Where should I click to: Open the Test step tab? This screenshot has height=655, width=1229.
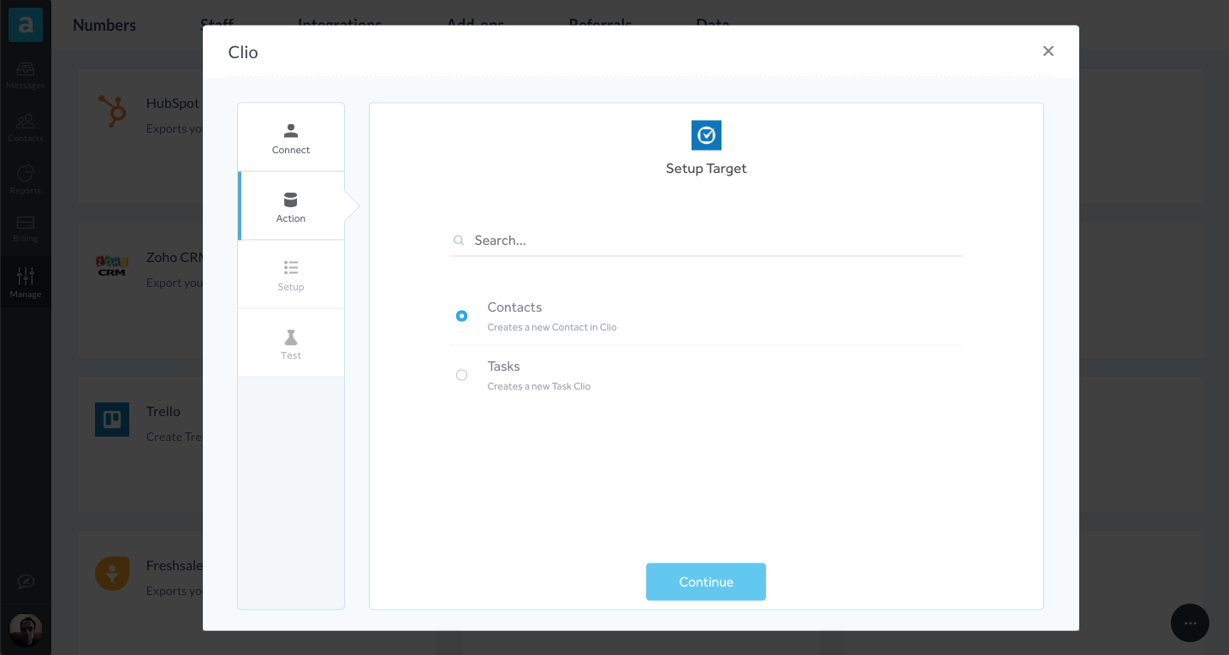[x=291, y=343]
